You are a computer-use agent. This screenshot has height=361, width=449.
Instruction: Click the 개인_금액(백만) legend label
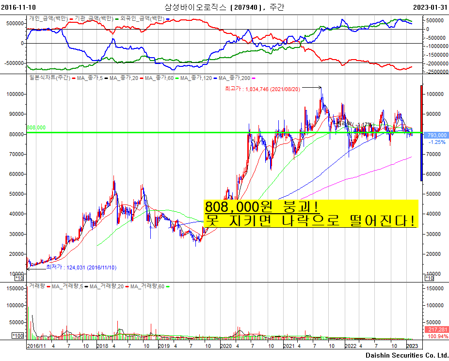coord(48,18)
